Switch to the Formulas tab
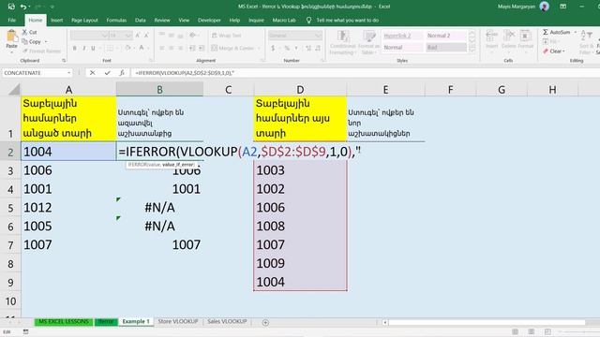Viewport: 600px width, 337px height. point(116,21)
